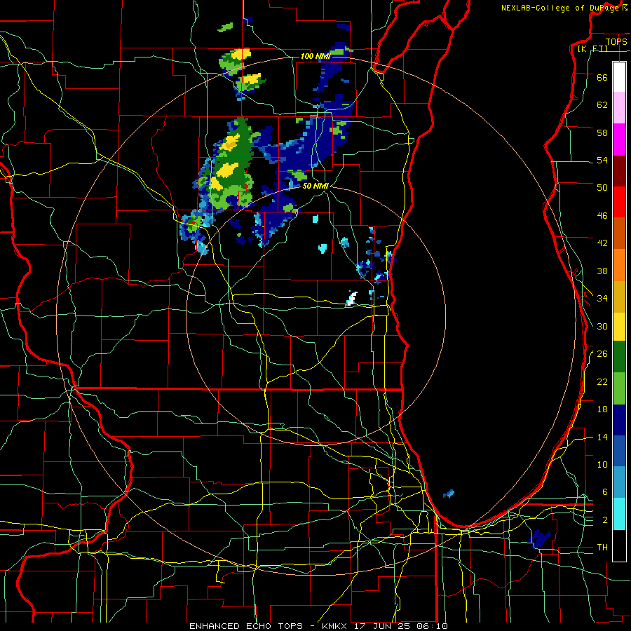Screen dimensions: 631x631
Task: Click the 34 legend label
Action: pyautogui.click(x=602, y=299)
